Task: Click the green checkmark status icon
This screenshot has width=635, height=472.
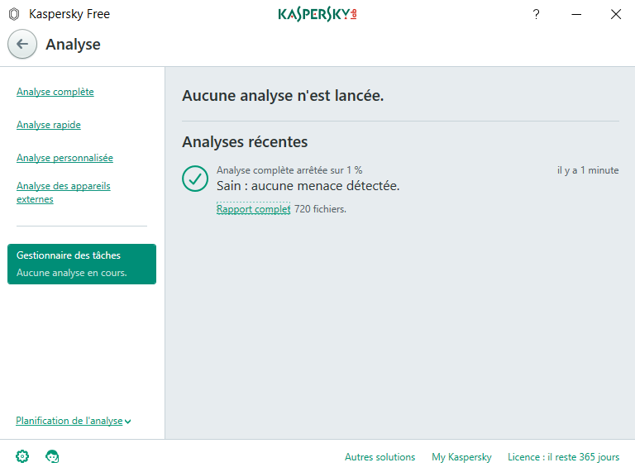Action: 195,178
